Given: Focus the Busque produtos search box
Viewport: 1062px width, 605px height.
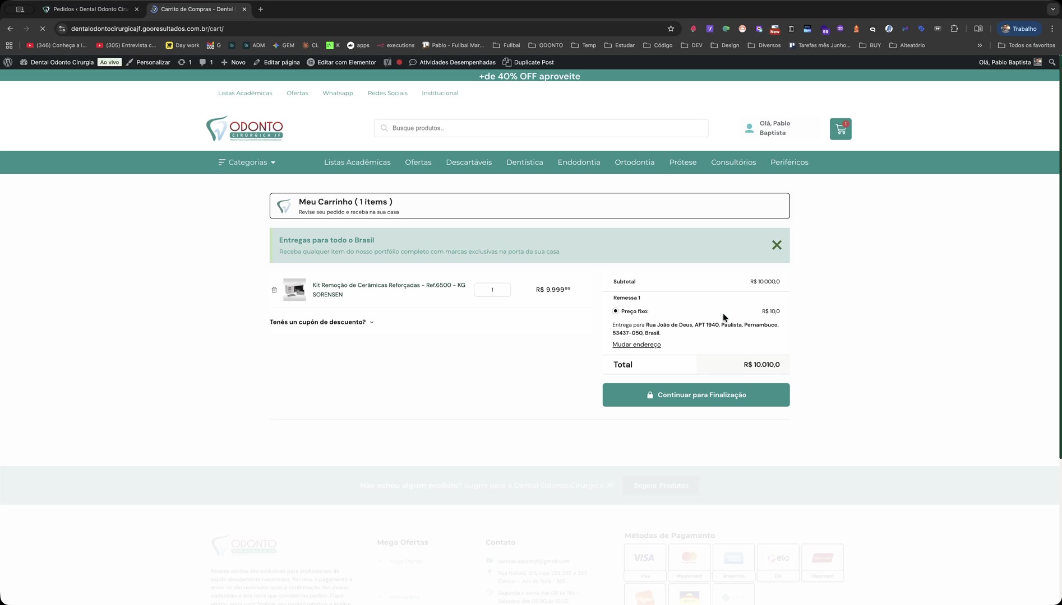Looking at the screenshot, I should [x=541, y=128].
